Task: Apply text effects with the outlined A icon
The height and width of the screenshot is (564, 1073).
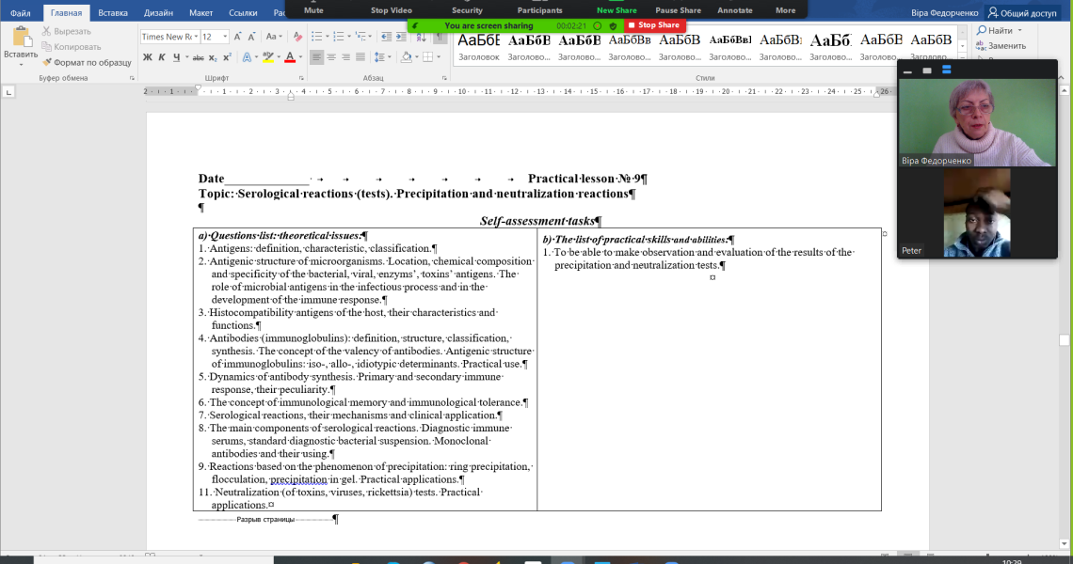Action: click(x=247, y=57)
